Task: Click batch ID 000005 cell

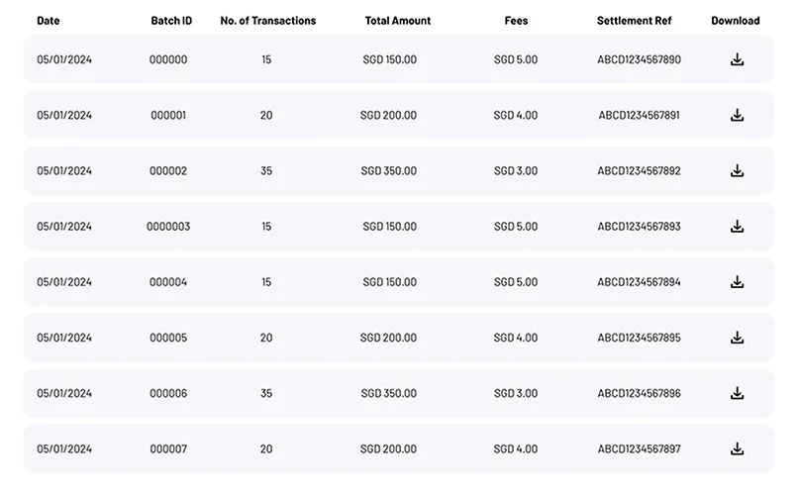Action: [x=168, y=338]
